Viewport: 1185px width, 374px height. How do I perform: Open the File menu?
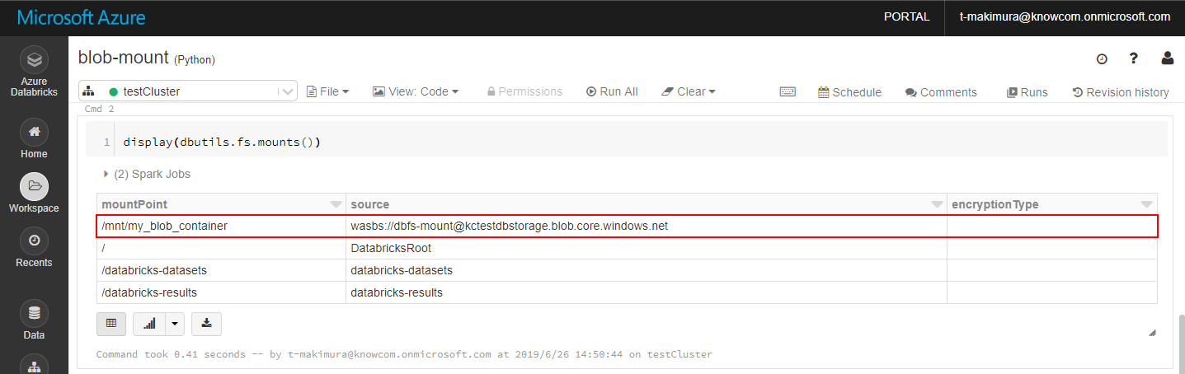[x=328, y=91]
